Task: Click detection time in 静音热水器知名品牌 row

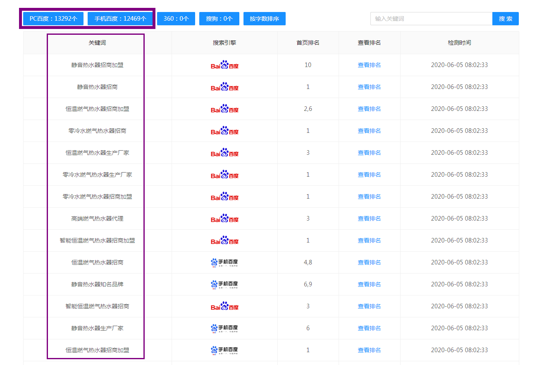Action: point(459,284)
